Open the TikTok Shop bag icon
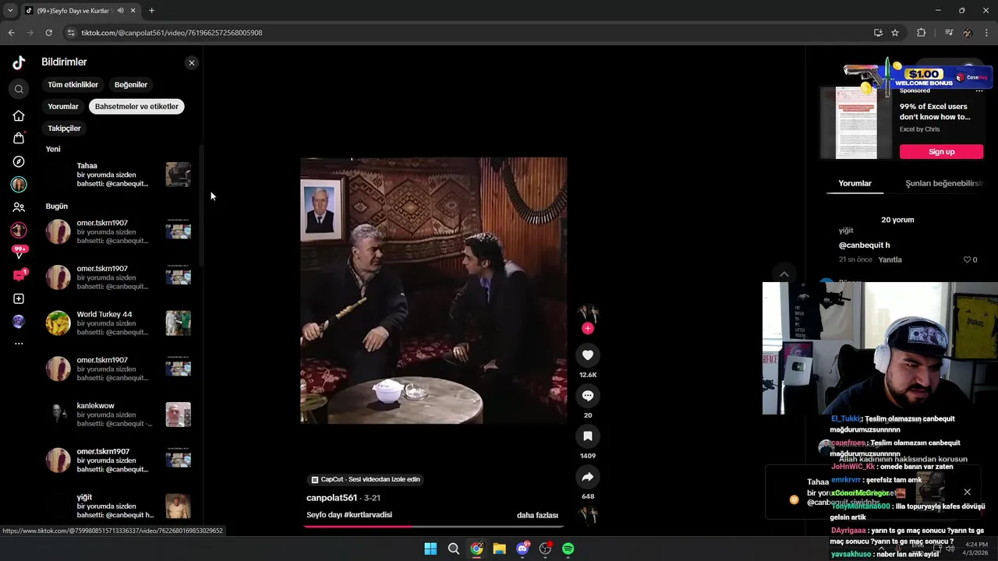This screenshot has height=561, width=998. 19,138
